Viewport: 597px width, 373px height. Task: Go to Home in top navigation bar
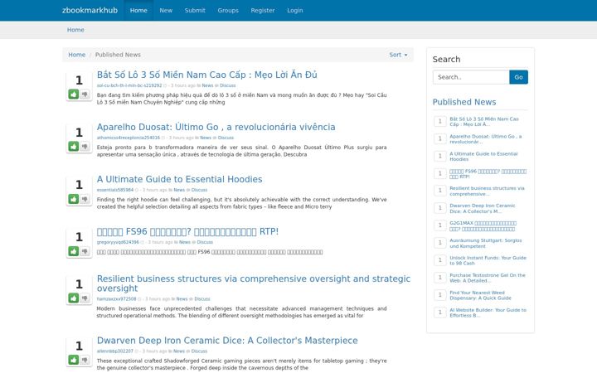point(138,10)
